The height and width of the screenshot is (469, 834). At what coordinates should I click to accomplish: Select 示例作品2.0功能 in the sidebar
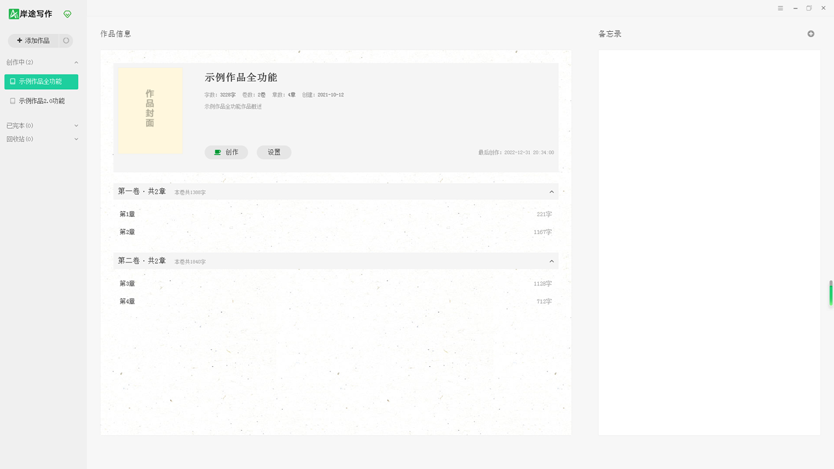42,101
